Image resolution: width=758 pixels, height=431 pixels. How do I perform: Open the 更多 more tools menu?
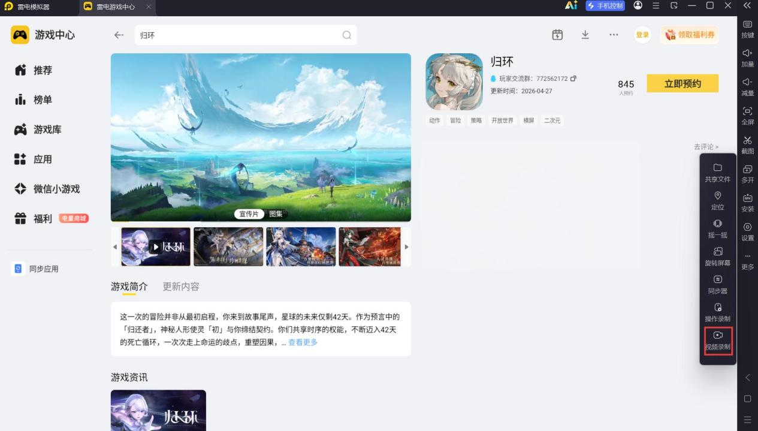tap(747, 261)
